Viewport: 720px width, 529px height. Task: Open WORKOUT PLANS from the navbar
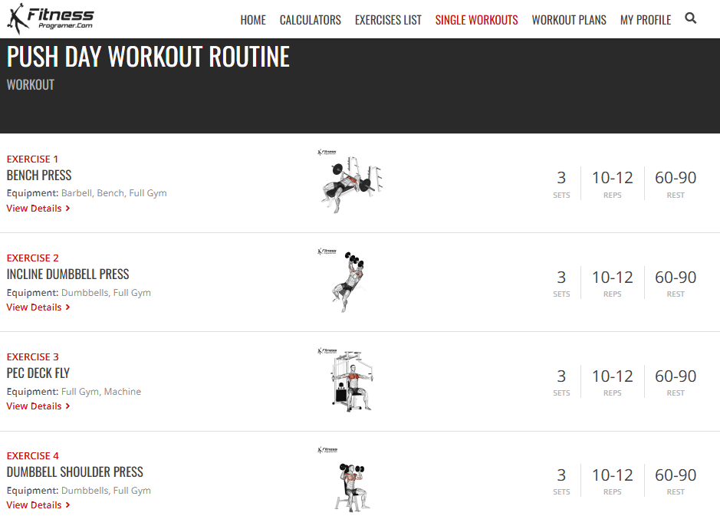tap(569, 20)
